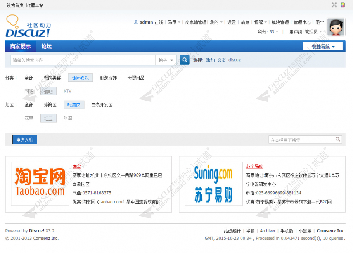
Task: Click the admin user avatar picture
Action: point(336,27)
